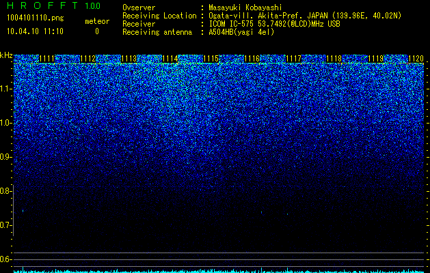Click the 0.8 kHz axis label
Viewport: 430px width, 273px height.
(x=5, y=191)
